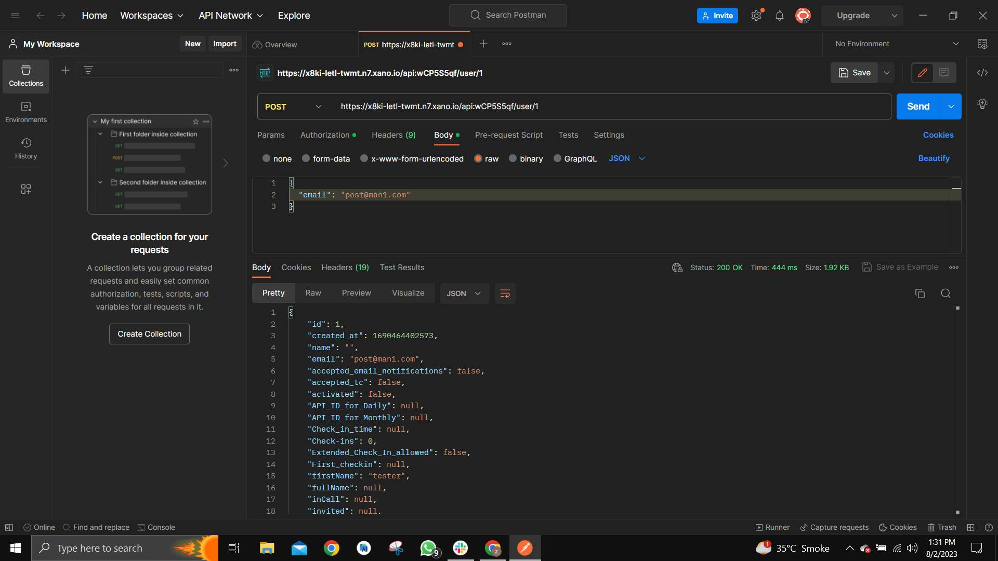Click the copy response icon

click(920, 293)
